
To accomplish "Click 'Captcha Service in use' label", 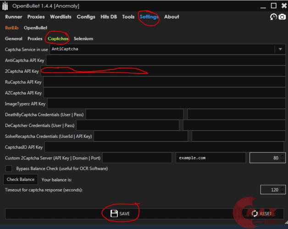I will pyautogui.click(x=26, y=49).
